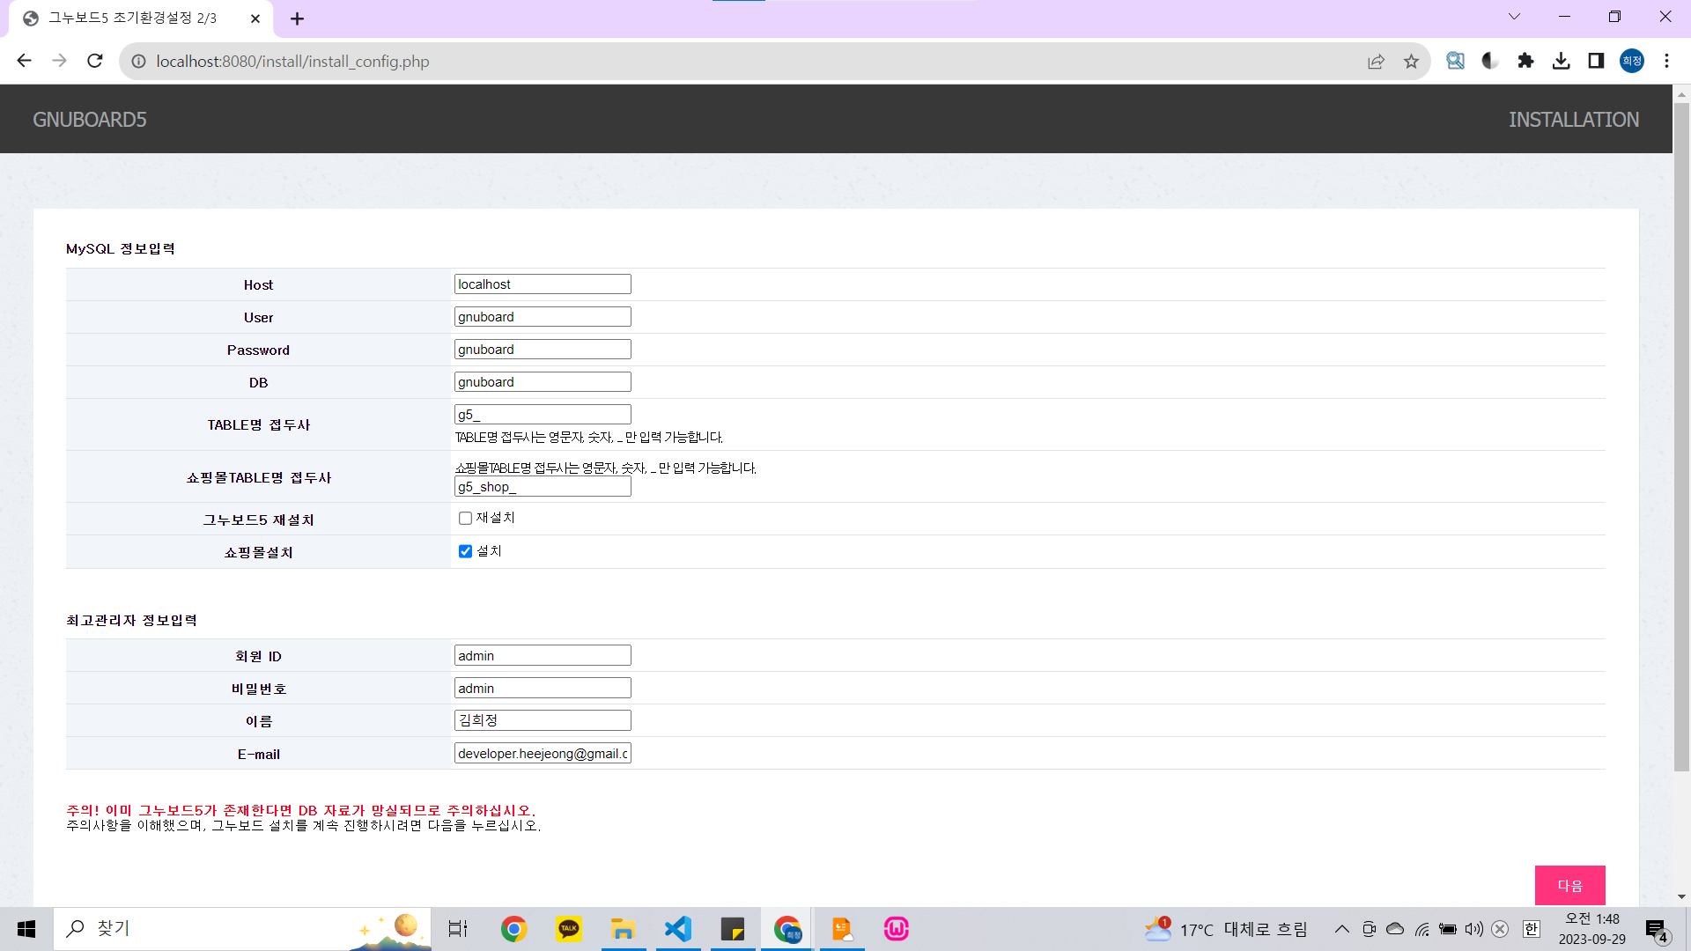Click the MySQL Password input field
Screen dimensions: 1691x951
(x=543, y=350)
